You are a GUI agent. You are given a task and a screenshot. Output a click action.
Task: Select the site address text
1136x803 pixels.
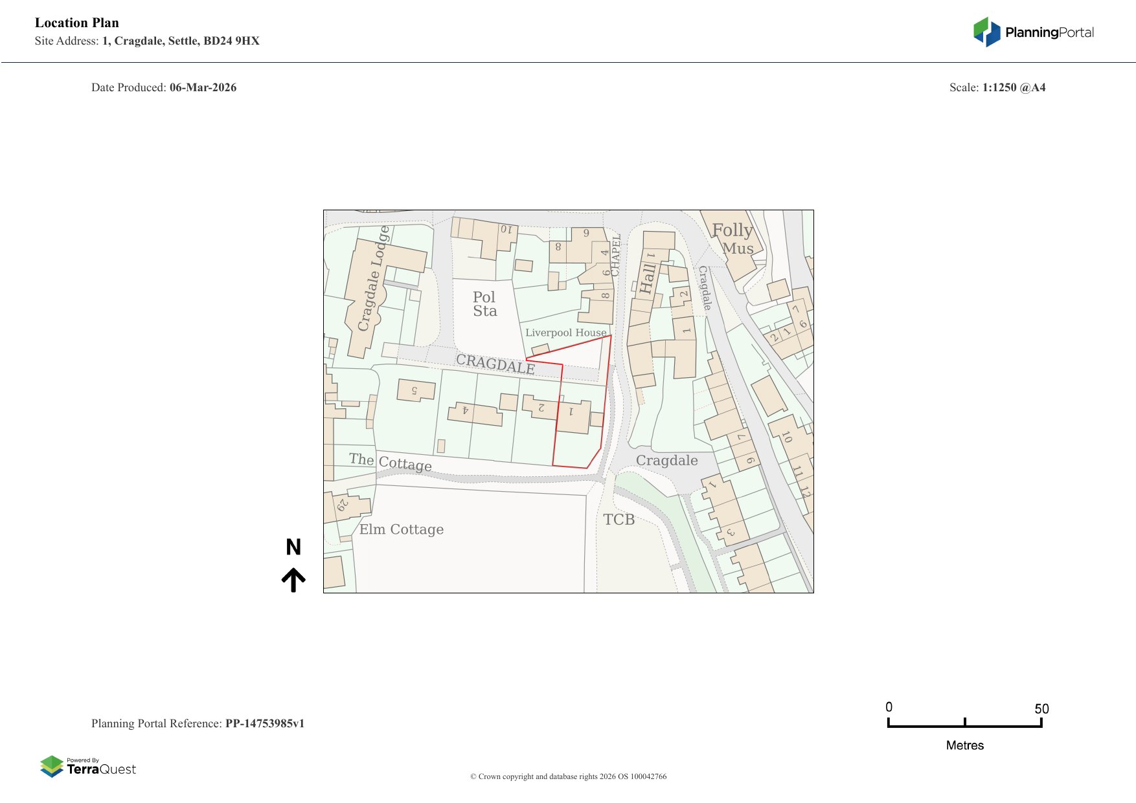[x=147, y=41]
